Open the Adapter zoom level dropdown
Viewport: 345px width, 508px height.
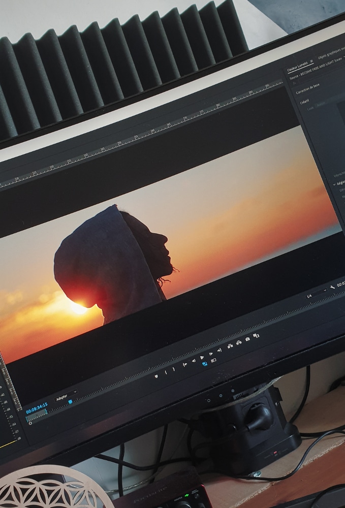coord(67,396)
